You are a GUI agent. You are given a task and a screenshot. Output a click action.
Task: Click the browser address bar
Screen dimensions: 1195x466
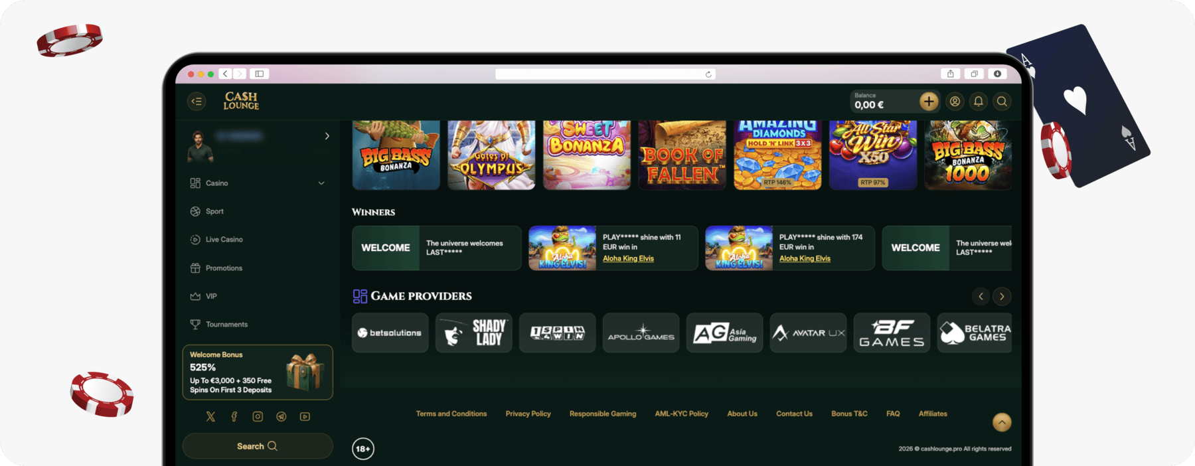coord(605,74)
